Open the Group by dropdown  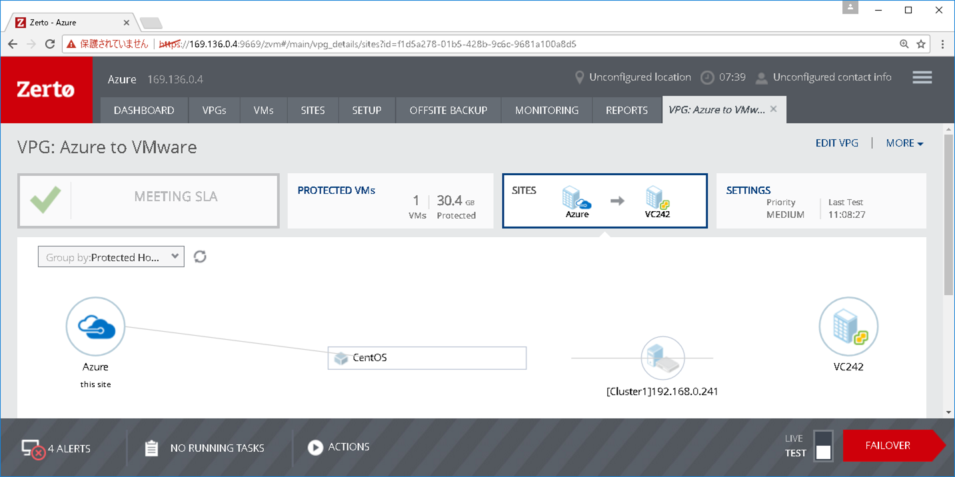(111, 257)
